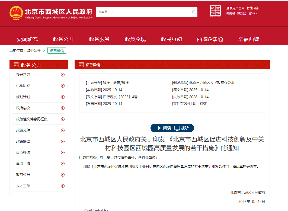
Task: Open the 搜本网 search scope dropdown
Action: coord(106,12)
